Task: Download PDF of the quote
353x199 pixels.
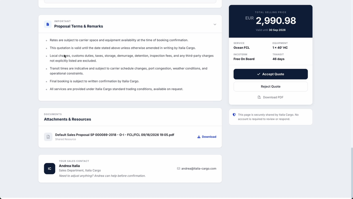Action: [270, 97]
